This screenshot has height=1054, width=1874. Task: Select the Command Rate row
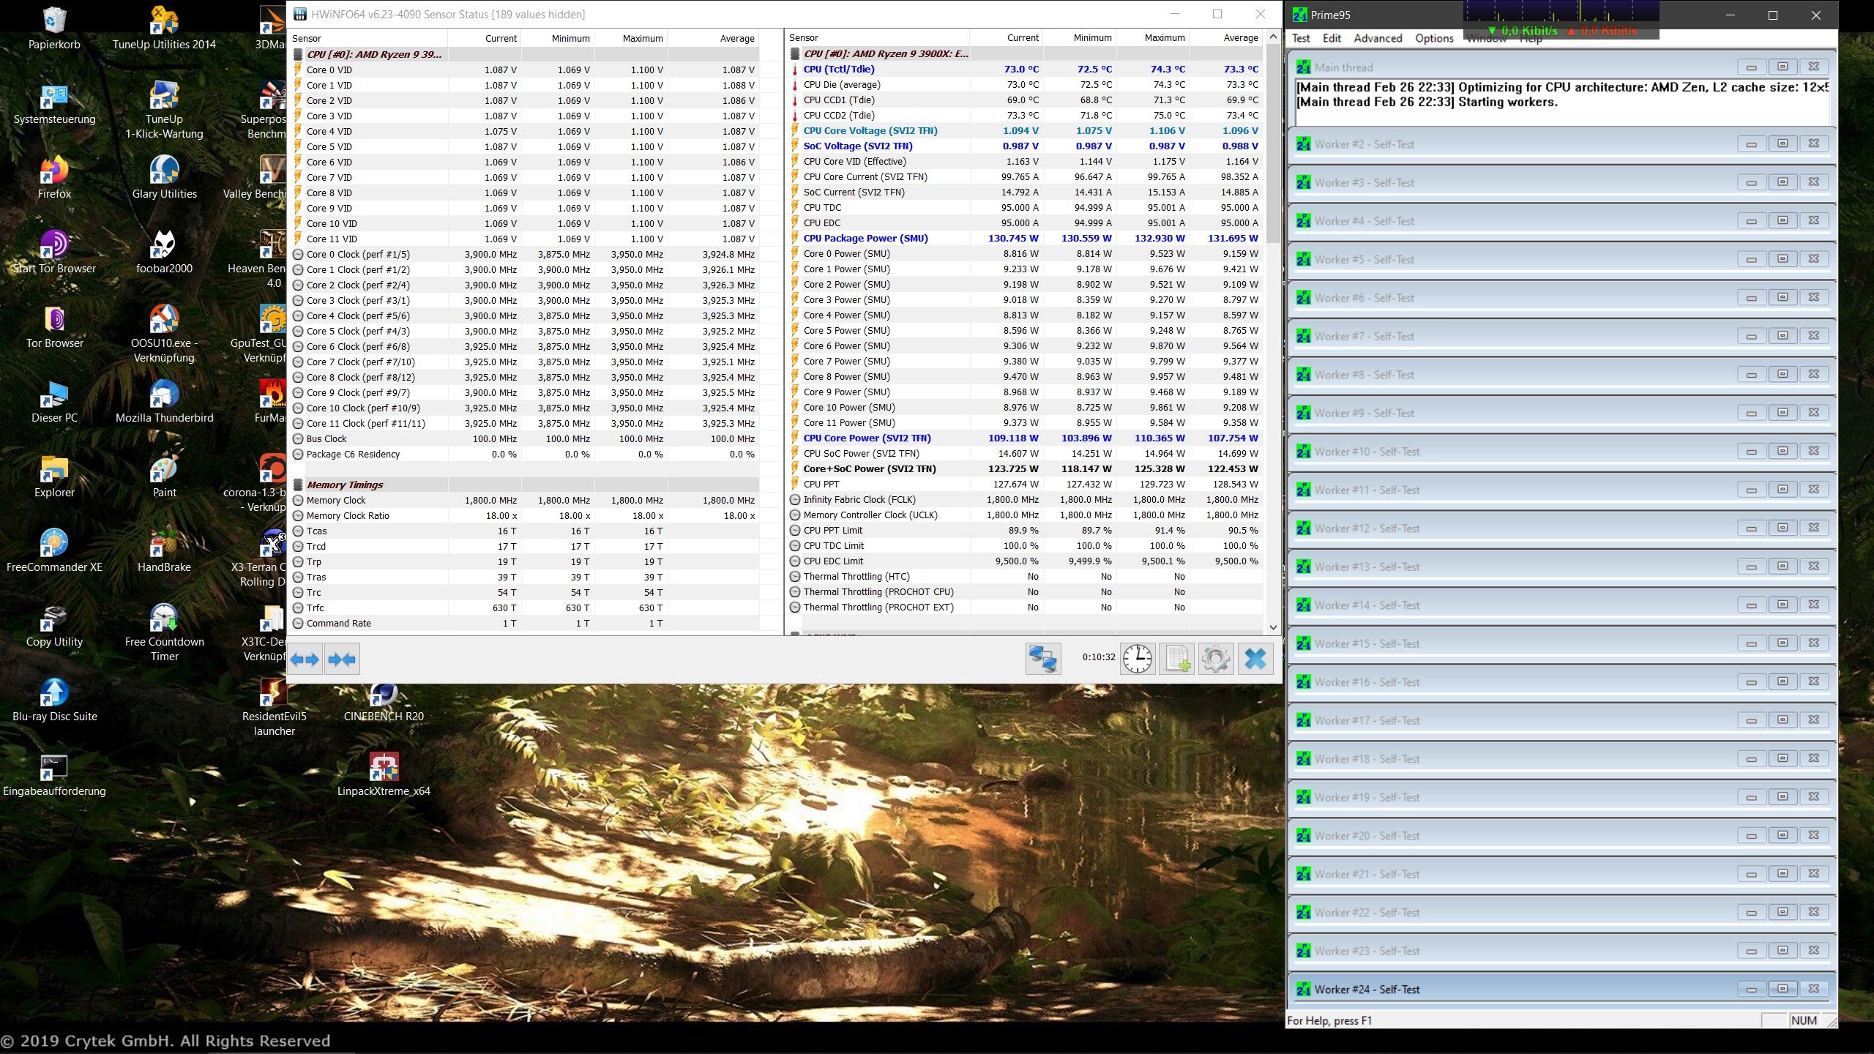[x=524, y=623]
